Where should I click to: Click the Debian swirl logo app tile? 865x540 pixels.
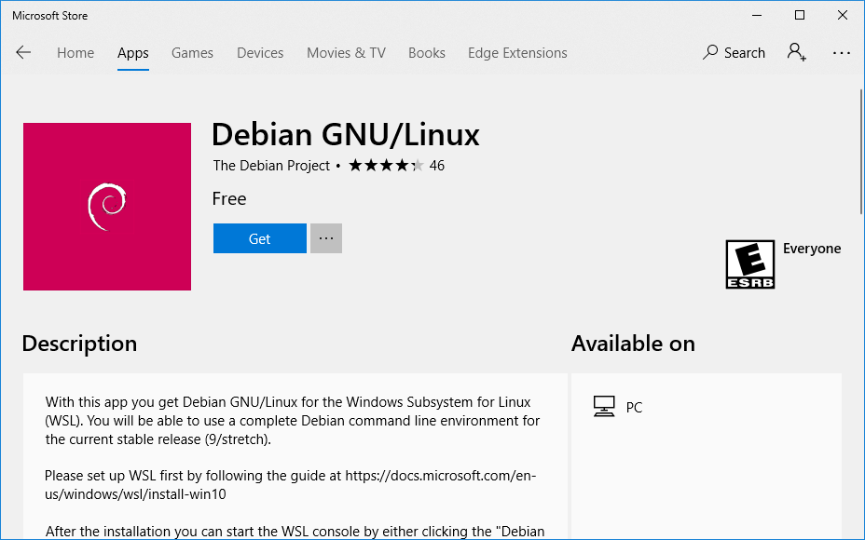(x=107, y=207)
